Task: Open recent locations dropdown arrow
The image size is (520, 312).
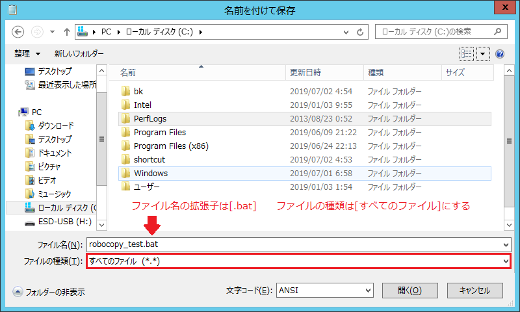Action: click(53, 32)
